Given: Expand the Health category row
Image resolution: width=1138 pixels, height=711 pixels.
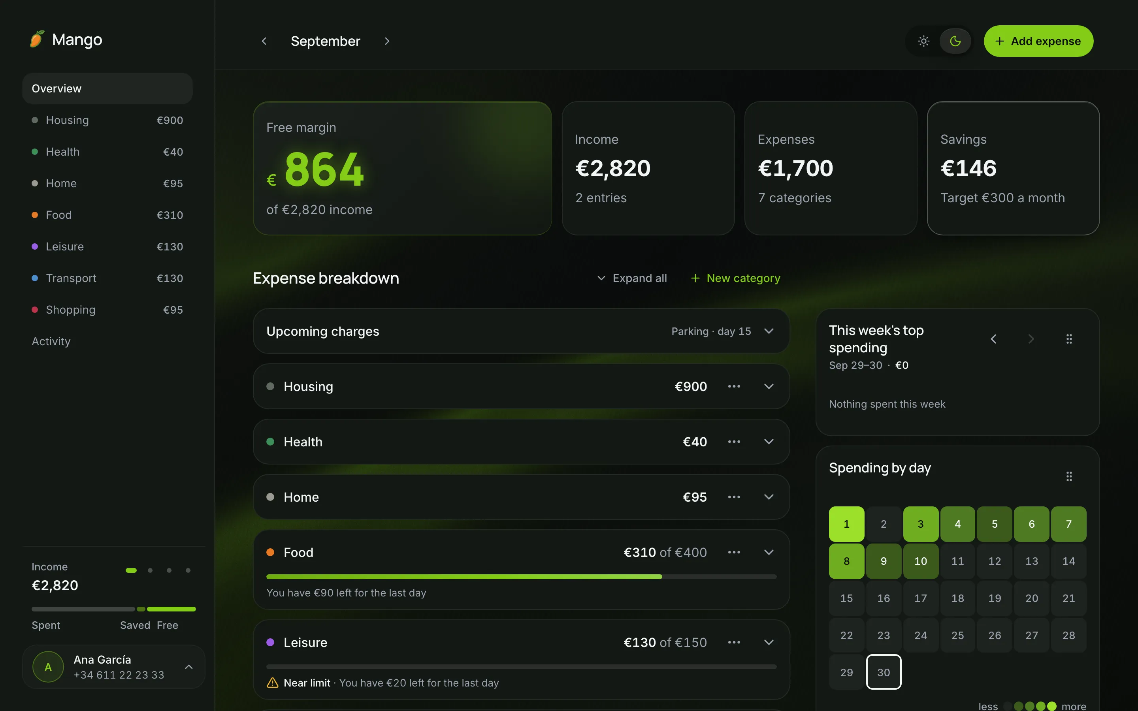Looking at the screenshot, I should (769, 442).
